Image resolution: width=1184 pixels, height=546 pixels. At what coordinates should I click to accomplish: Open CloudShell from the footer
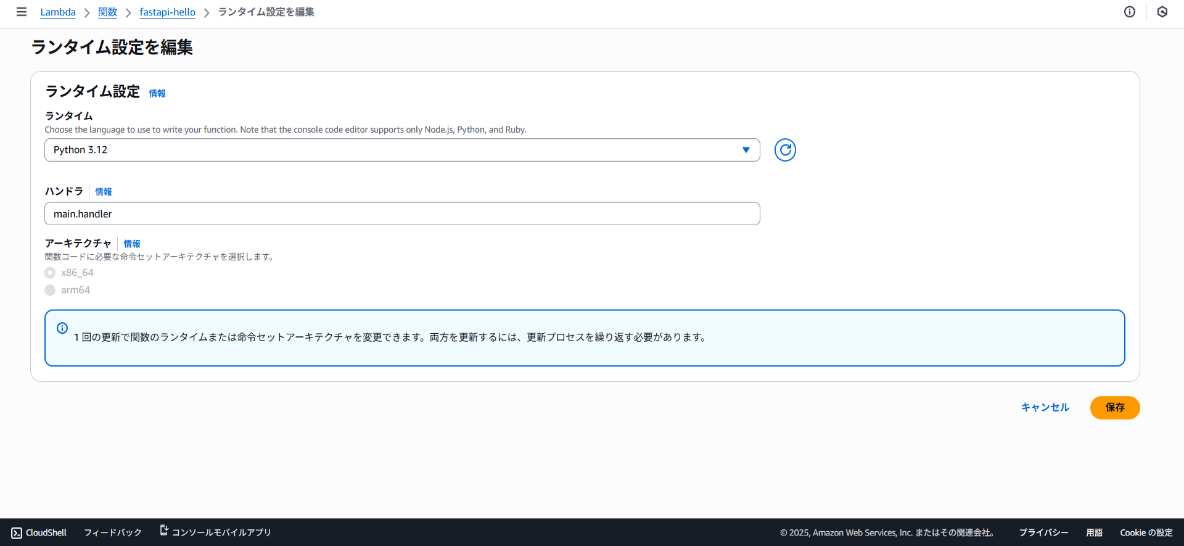(x=39, y=532)
